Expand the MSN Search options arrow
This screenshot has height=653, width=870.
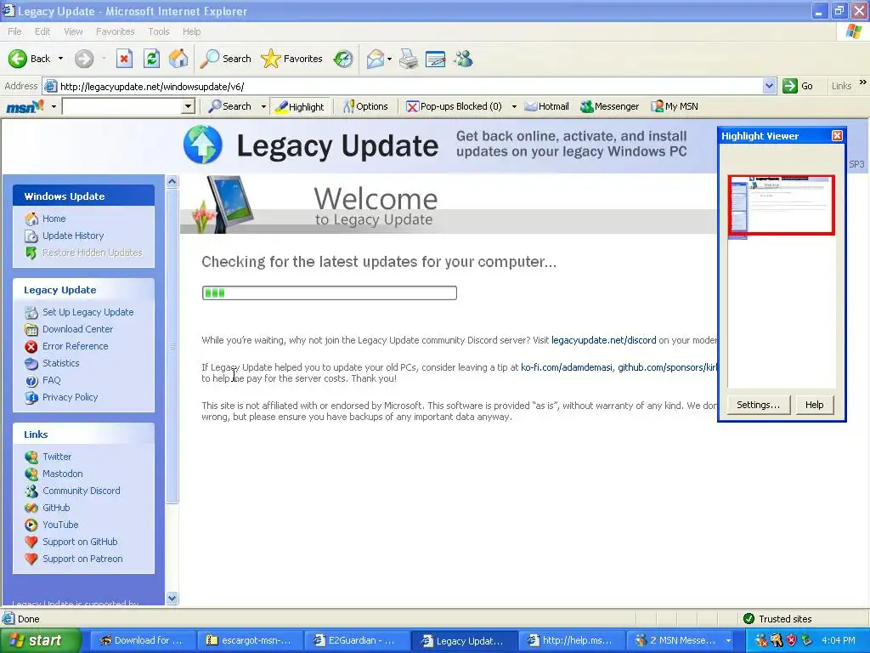263,106
